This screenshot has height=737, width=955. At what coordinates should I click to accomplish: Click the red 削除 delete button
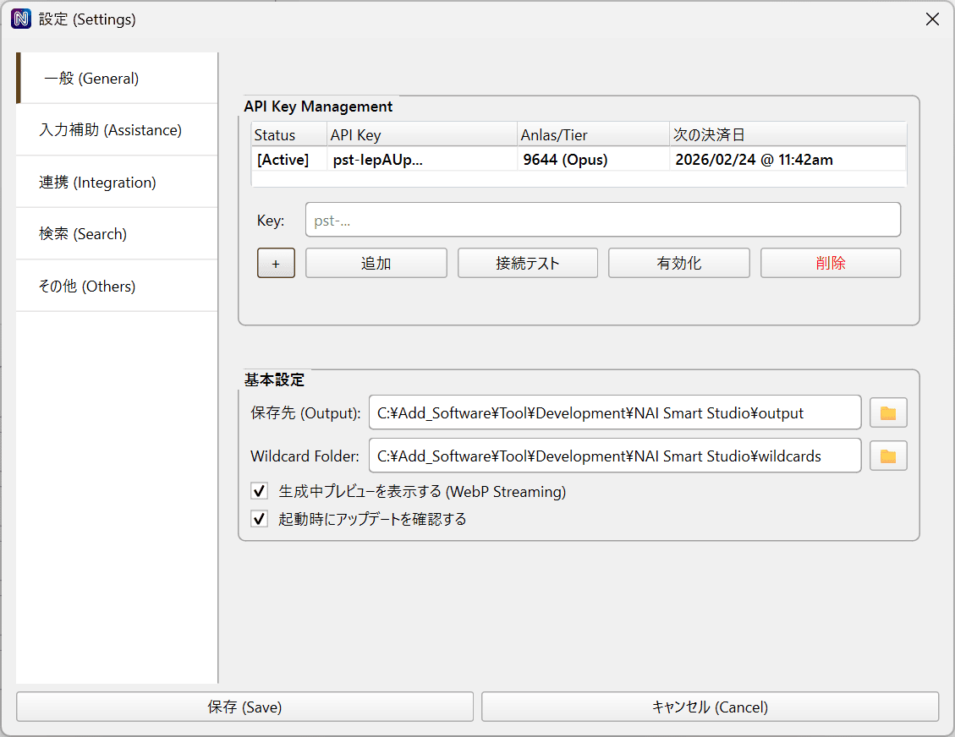(830, 263)
